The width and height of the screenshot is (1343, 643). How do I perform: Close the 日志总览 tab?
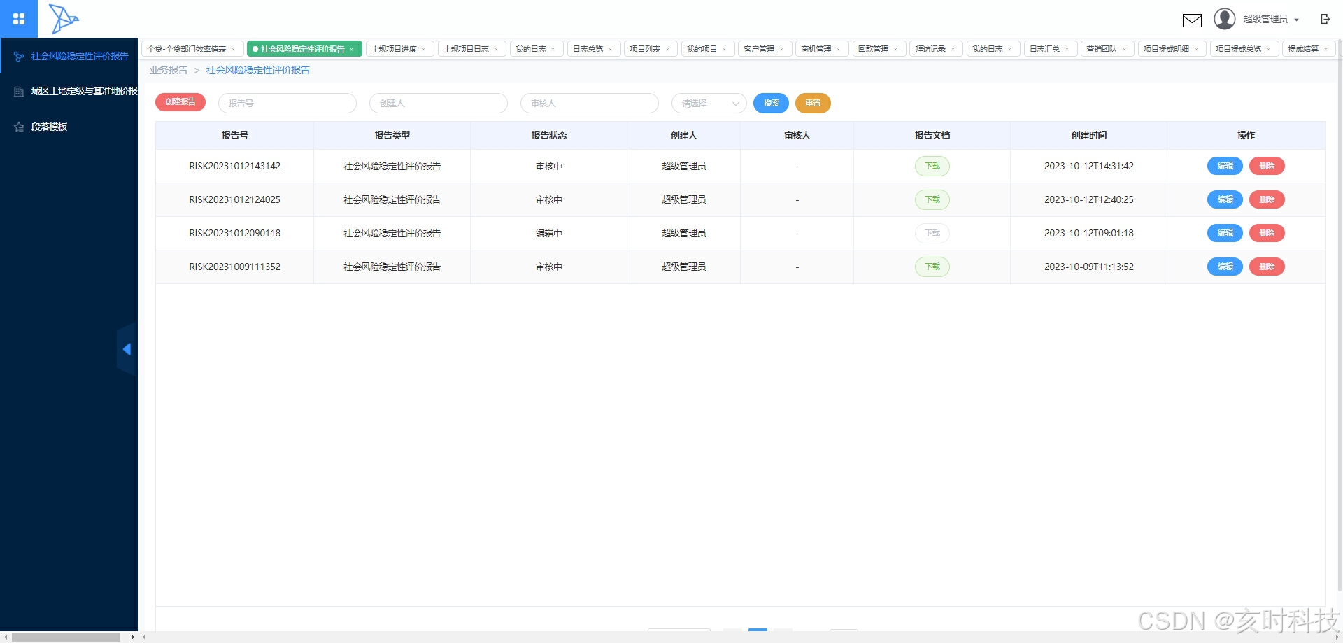[611, 50]
